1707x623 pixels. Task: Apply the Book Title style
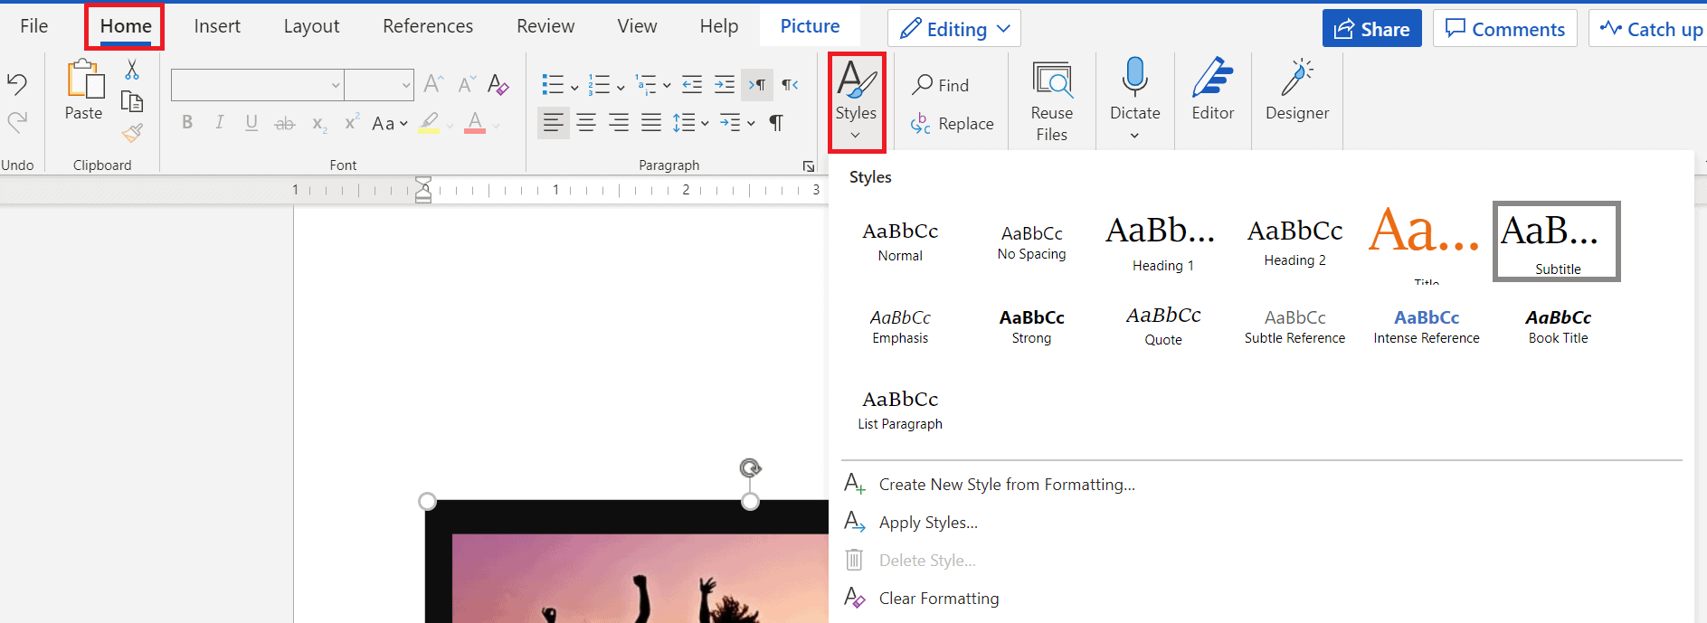(1558, 326)
